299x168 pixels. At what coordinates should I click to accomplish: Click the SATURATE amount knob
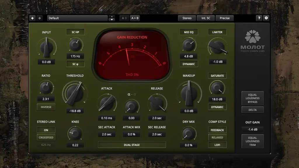[217, 88]
